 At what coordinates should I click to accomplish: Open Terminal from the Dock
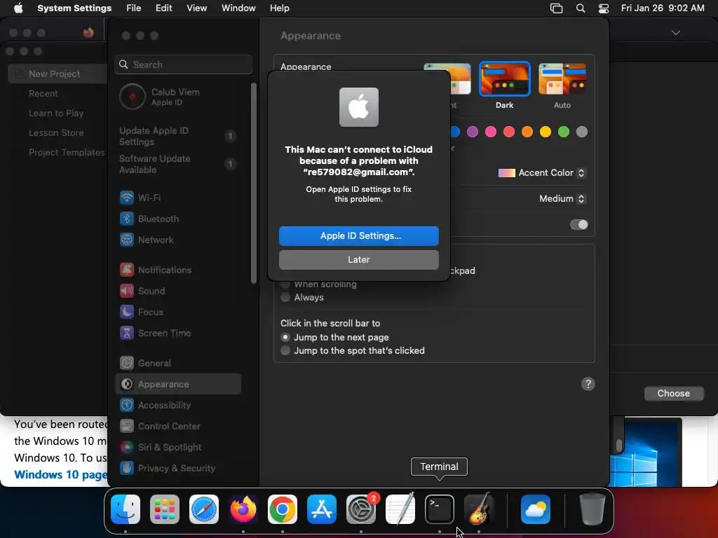(440, 509)
